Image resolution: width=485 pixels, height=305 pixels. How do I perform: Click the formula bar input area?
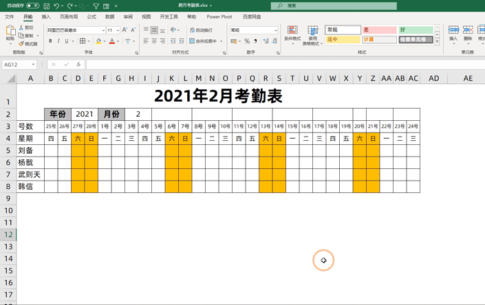285,65
